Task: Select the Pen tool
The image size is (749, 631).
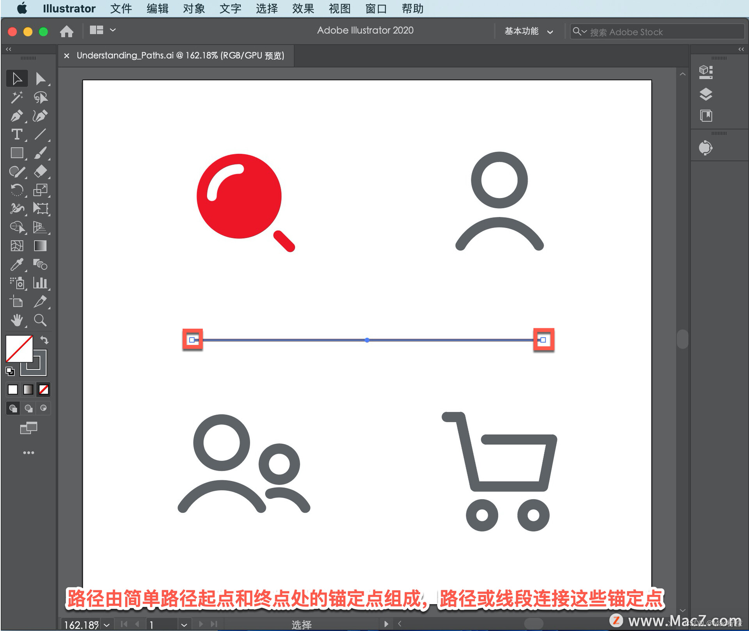Action: [x=16, y=116]
